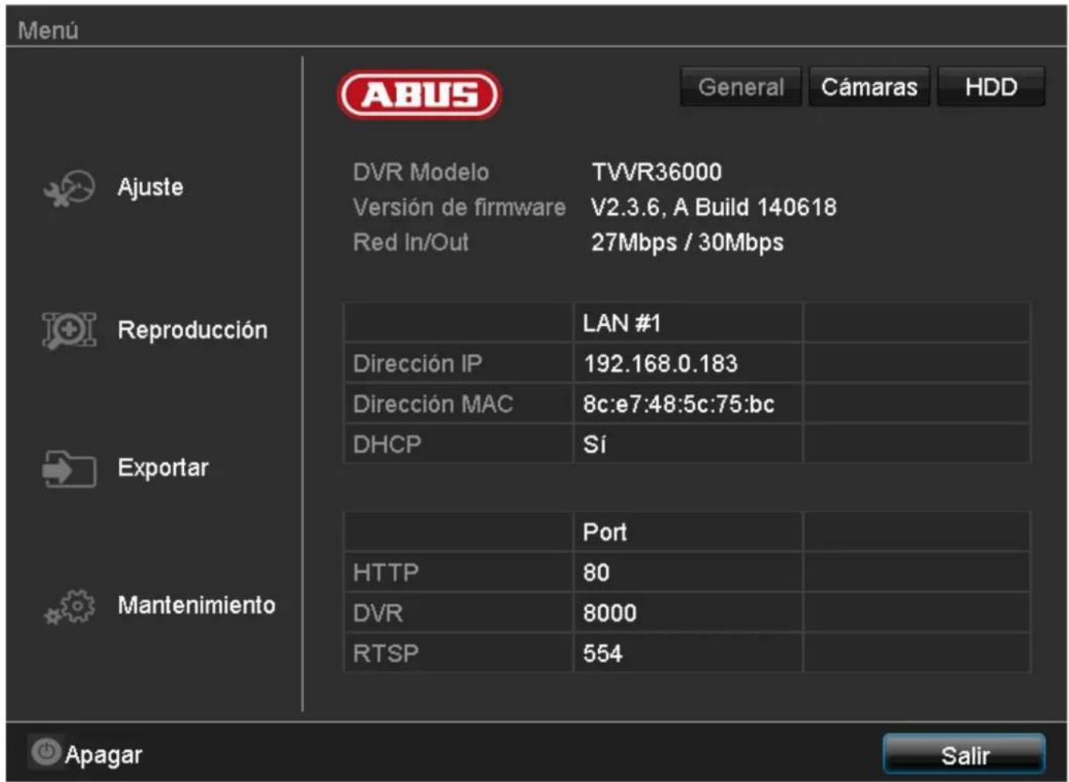Select IP address 192.168.0.183
Image resolution: width=1069 pixels, height=782 pixels.
pos(661,363)
